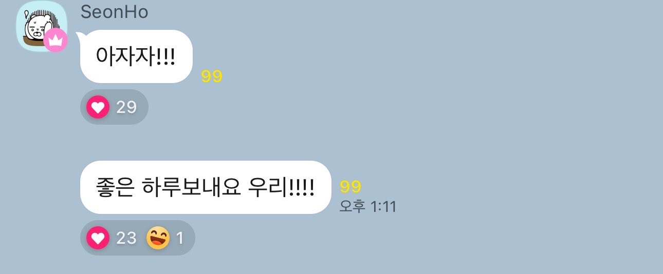This screenshot has width=663, height=274.
Task: Toggle the heart reaction on first message pill
Action: pyautogui.click(x=114, y=107)
